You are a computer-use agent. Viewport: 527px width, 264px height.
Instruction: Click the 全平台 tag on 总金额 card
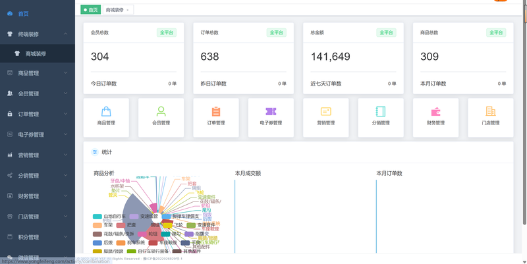click(386, 32)
